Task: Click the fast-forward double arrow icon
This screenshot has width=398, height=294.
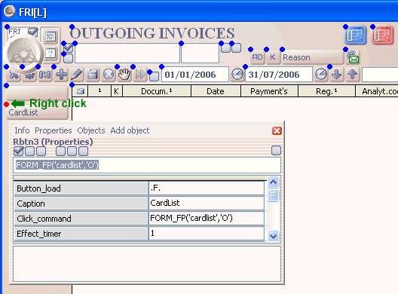Action: [140, 75]
